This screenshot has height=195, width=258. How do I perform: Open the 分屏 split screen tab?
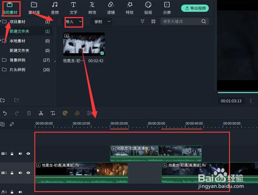(167, 8)
